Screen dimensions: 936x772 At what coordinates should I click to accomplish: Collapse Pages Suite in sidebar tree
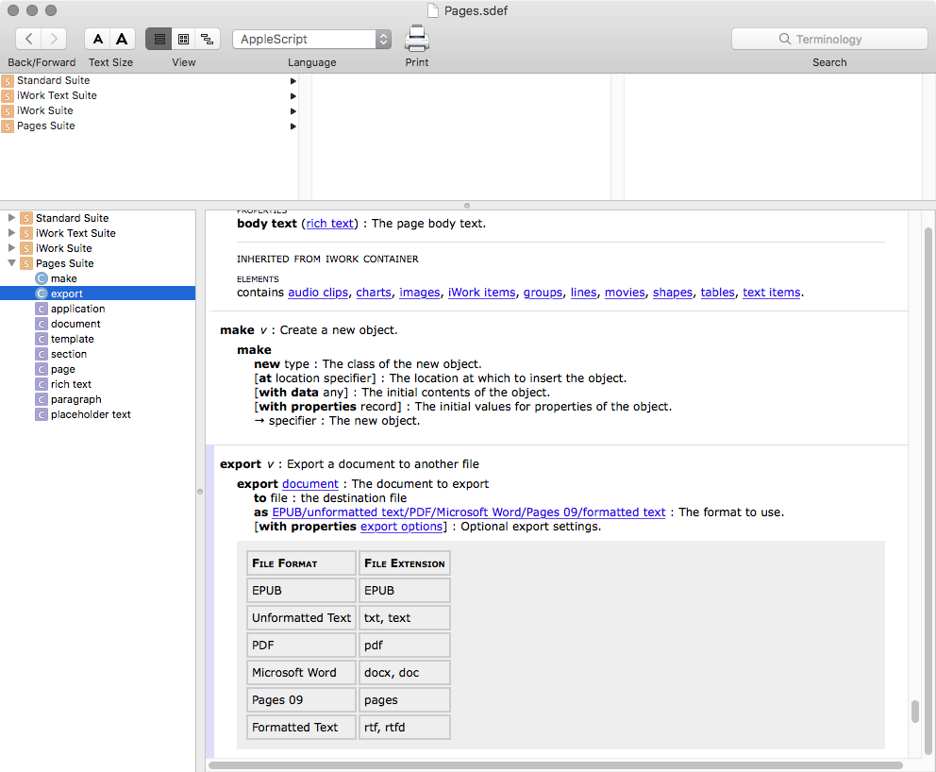click(11, 263)
